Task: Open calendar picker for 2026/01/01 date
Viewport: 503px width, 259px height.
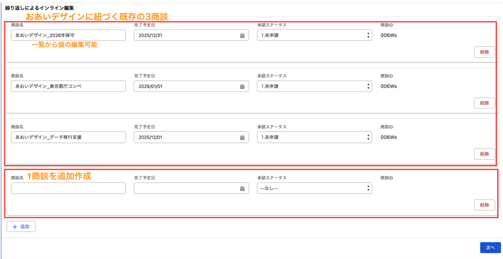Action: click(242, 87)
